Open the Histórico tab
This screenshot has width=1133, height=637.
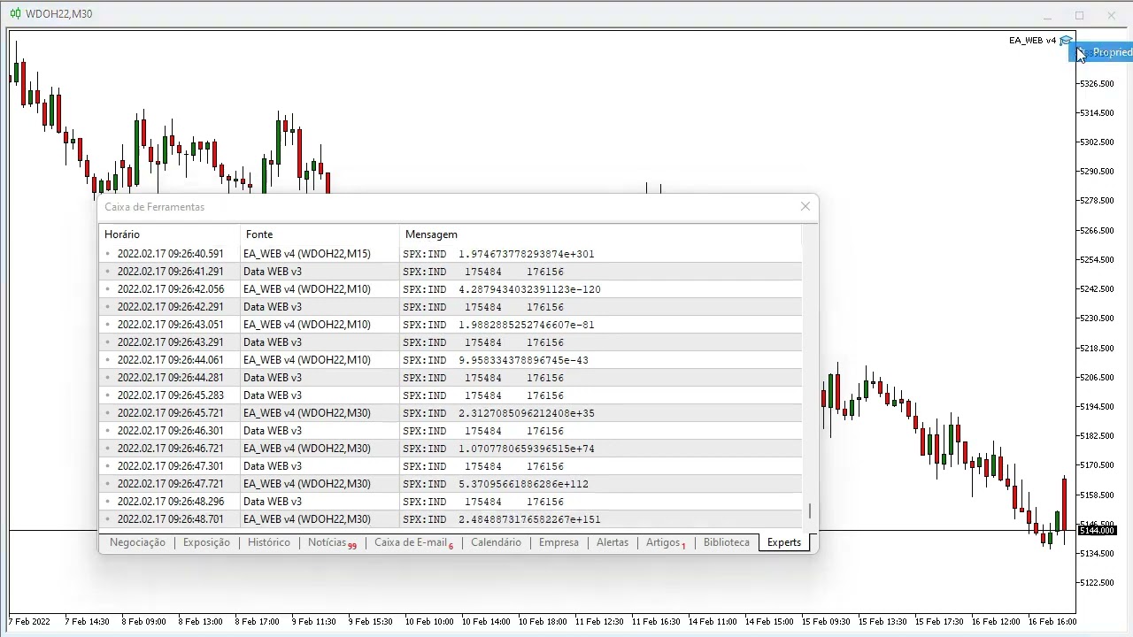click(269, 542)
